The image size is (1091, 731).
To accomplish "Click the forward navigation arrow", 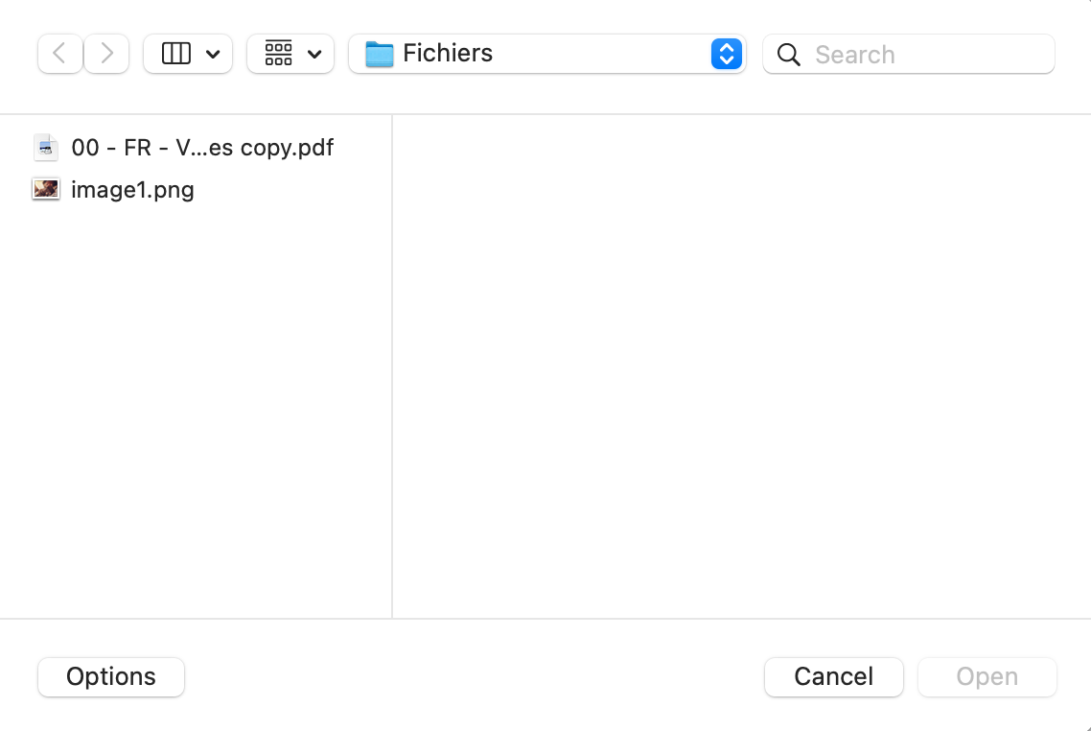I will click(x=106, y=54).
